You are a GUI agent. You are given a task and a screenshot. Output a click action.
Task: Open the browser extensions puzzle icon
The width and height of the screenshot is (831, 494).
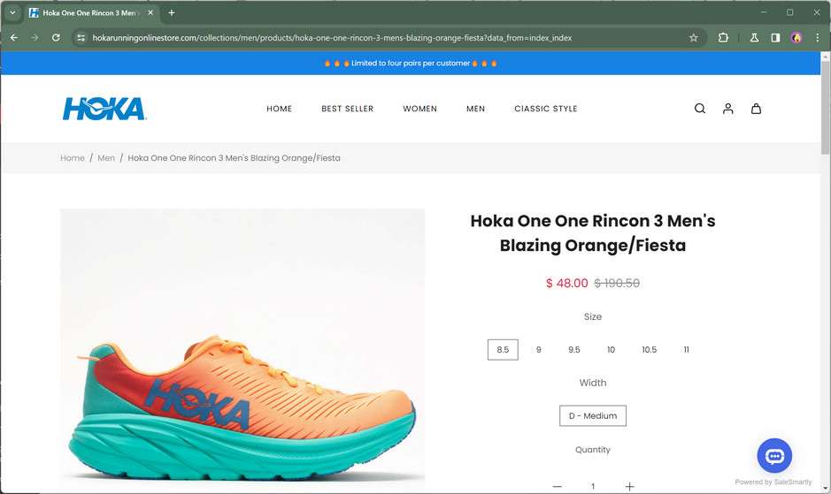pos(723,38)
